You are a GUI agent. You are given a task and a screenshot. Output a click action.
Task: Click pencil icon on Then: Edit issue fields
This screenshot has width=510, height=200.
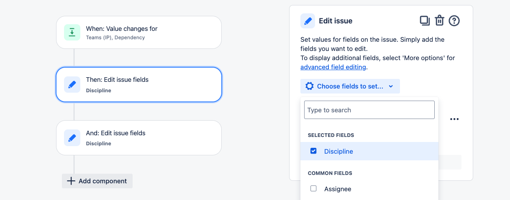(x=72, y=84)
